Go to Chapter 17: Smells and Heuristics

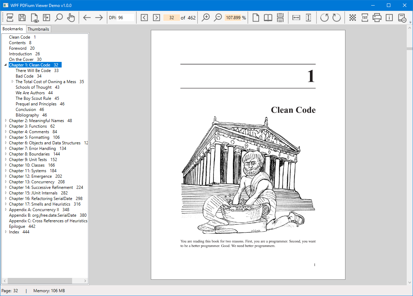click(45, 204)
